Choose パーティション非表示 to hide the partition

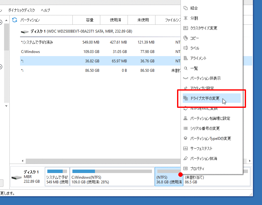(x=205, y=78)
